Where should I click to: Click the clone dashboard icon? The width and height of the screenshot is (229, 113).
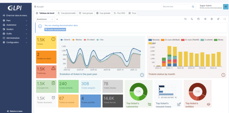pyautogui.click(x=199, y=19)
